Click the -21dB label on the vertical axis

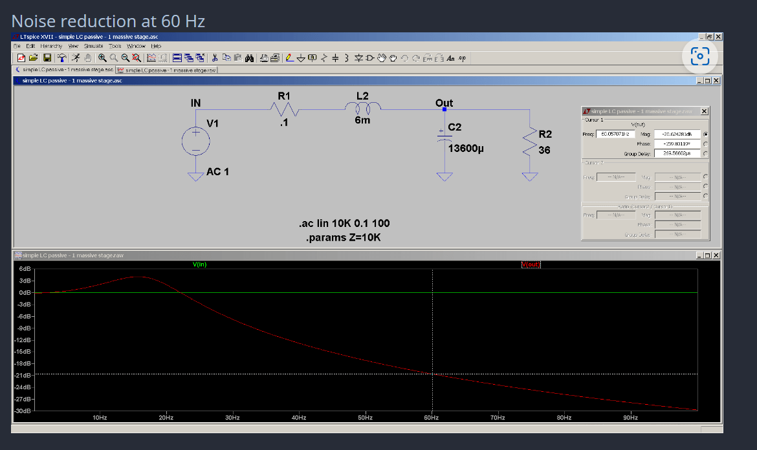point(23,375)
